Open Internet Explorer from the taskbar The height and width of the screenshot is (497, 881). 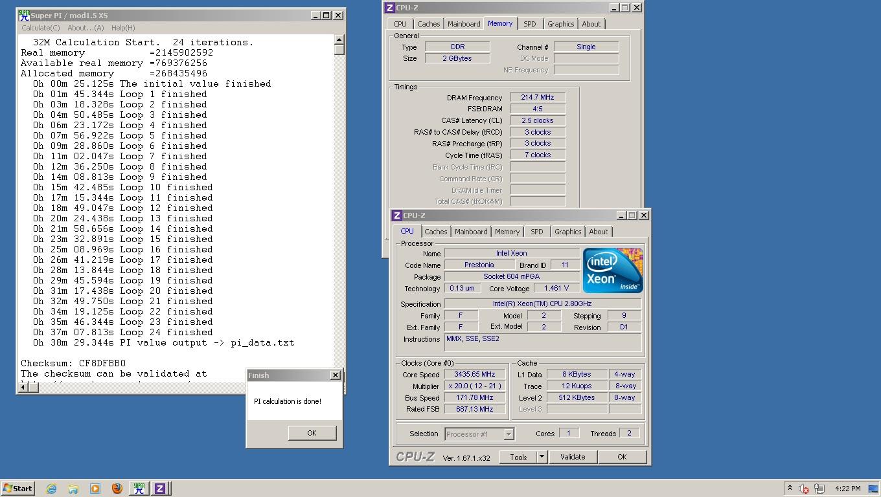click(51, 489)
